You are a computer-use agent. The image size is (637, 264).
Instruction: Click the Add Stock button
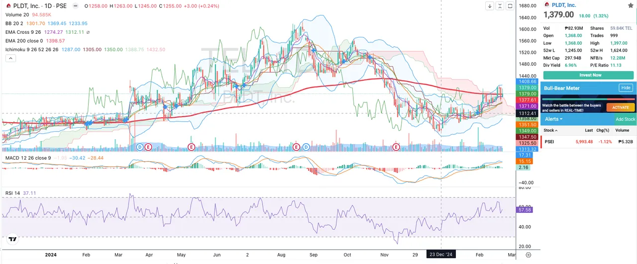[626, 119]
